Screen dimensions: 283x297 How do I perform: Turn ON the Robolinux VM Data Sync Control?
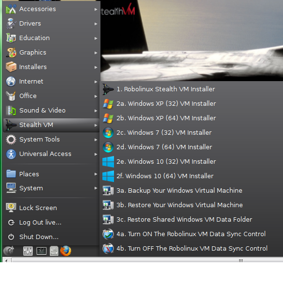click(191, 234)
